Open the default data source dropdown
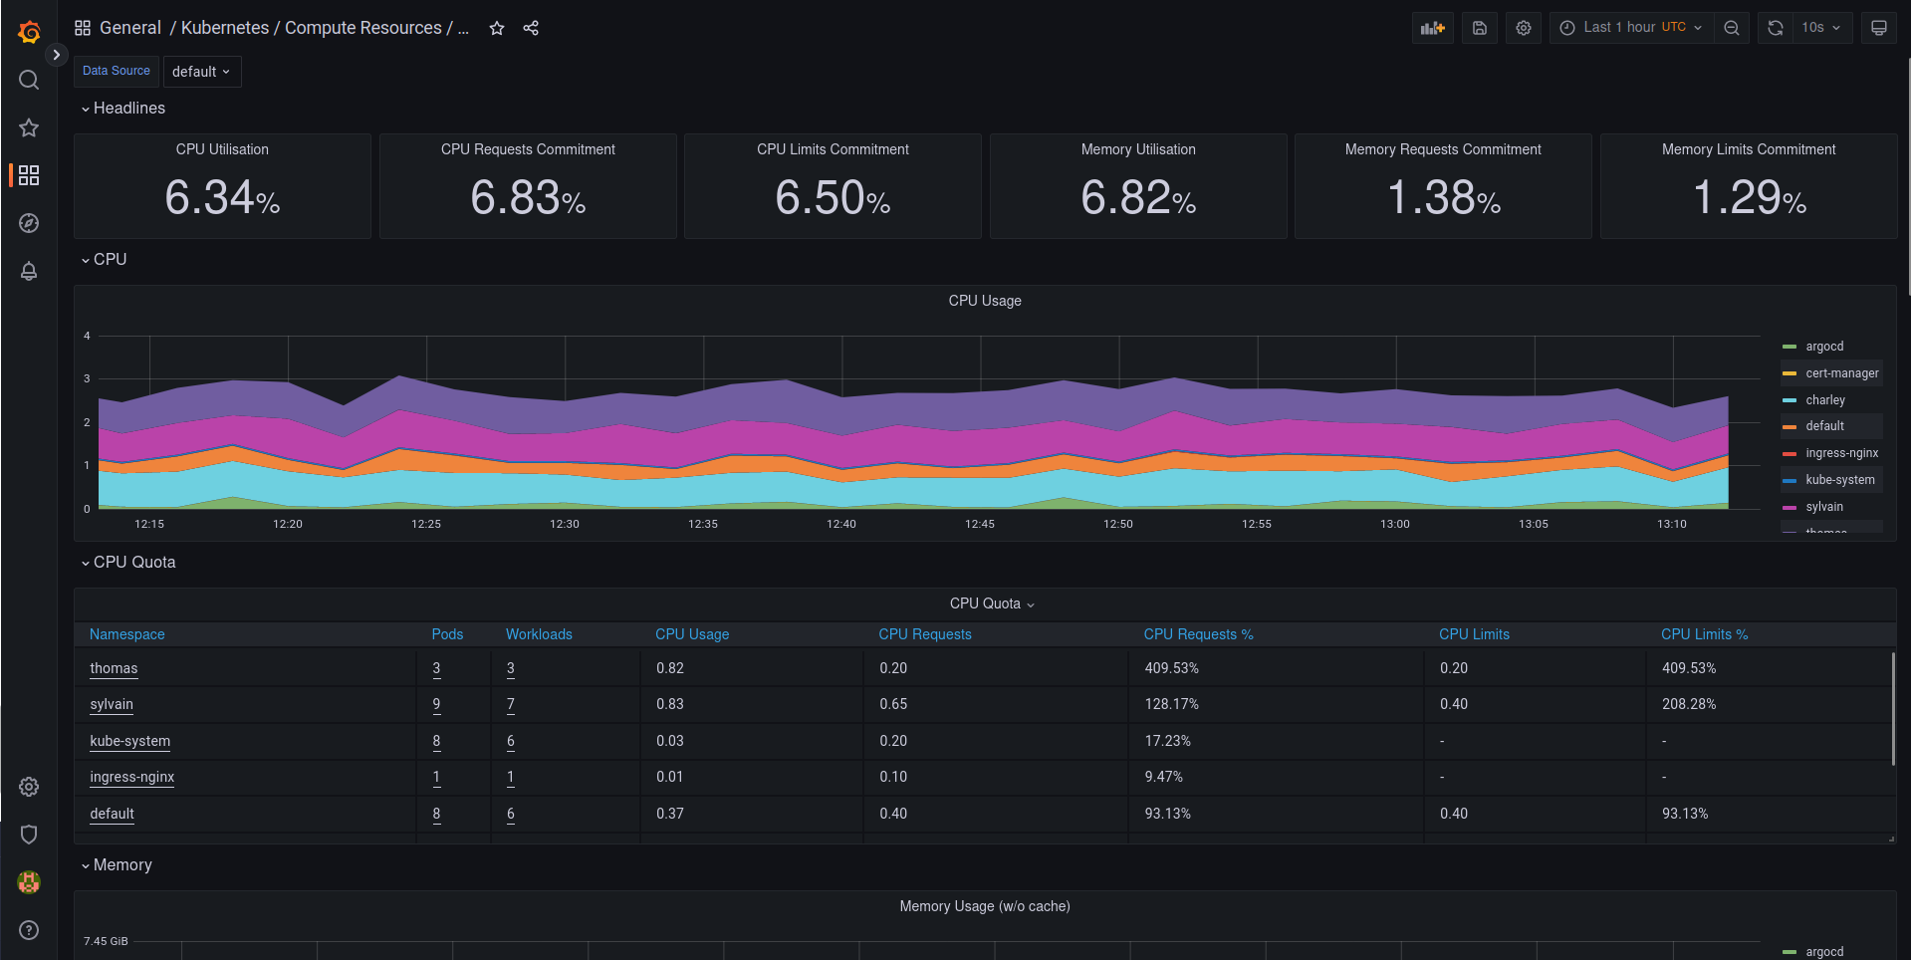1911x960 pixels. (x=202, y=72)
